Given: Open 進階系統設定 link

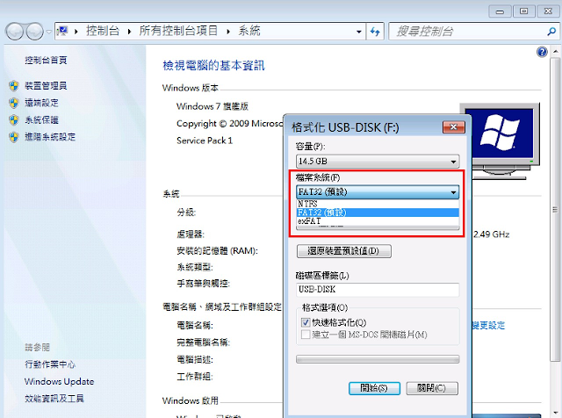Looking at the screenshot, I should click(50, 137).
